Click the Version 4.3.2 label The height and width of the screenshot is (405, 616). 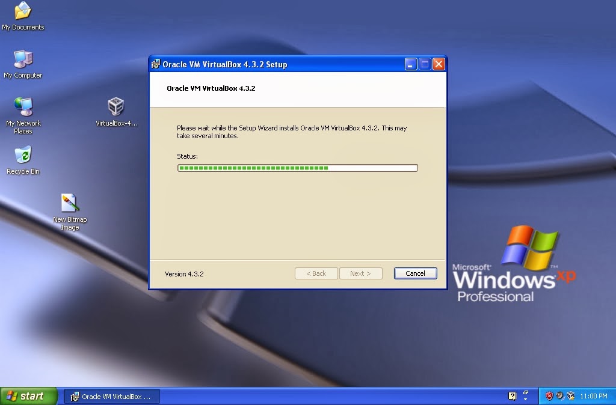[x=184, y=274]
